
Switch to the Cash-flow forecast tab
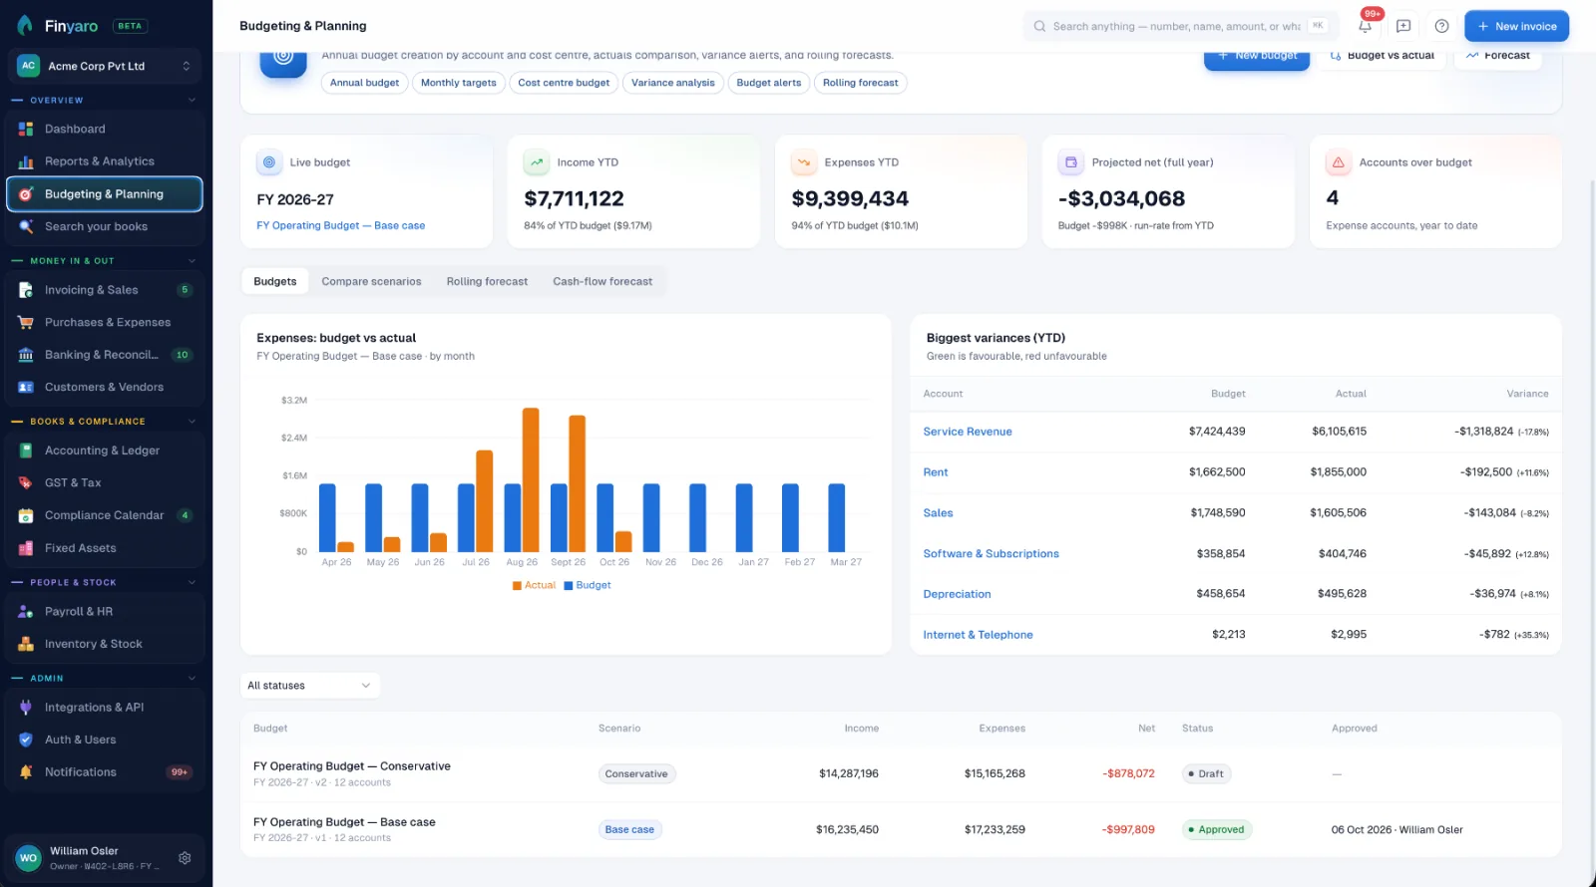[x=602, y=282]
